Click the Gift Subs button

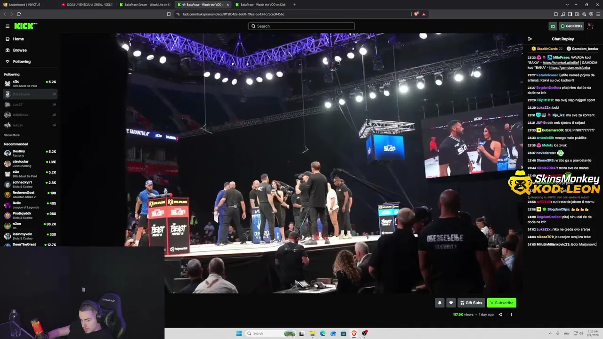[471, 303]
